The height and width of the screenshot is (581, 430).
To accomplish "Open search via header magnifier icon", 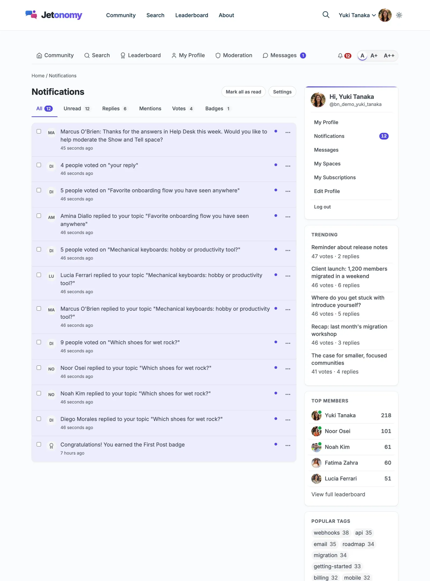I will pyautogui.click(x=326, y=15).
